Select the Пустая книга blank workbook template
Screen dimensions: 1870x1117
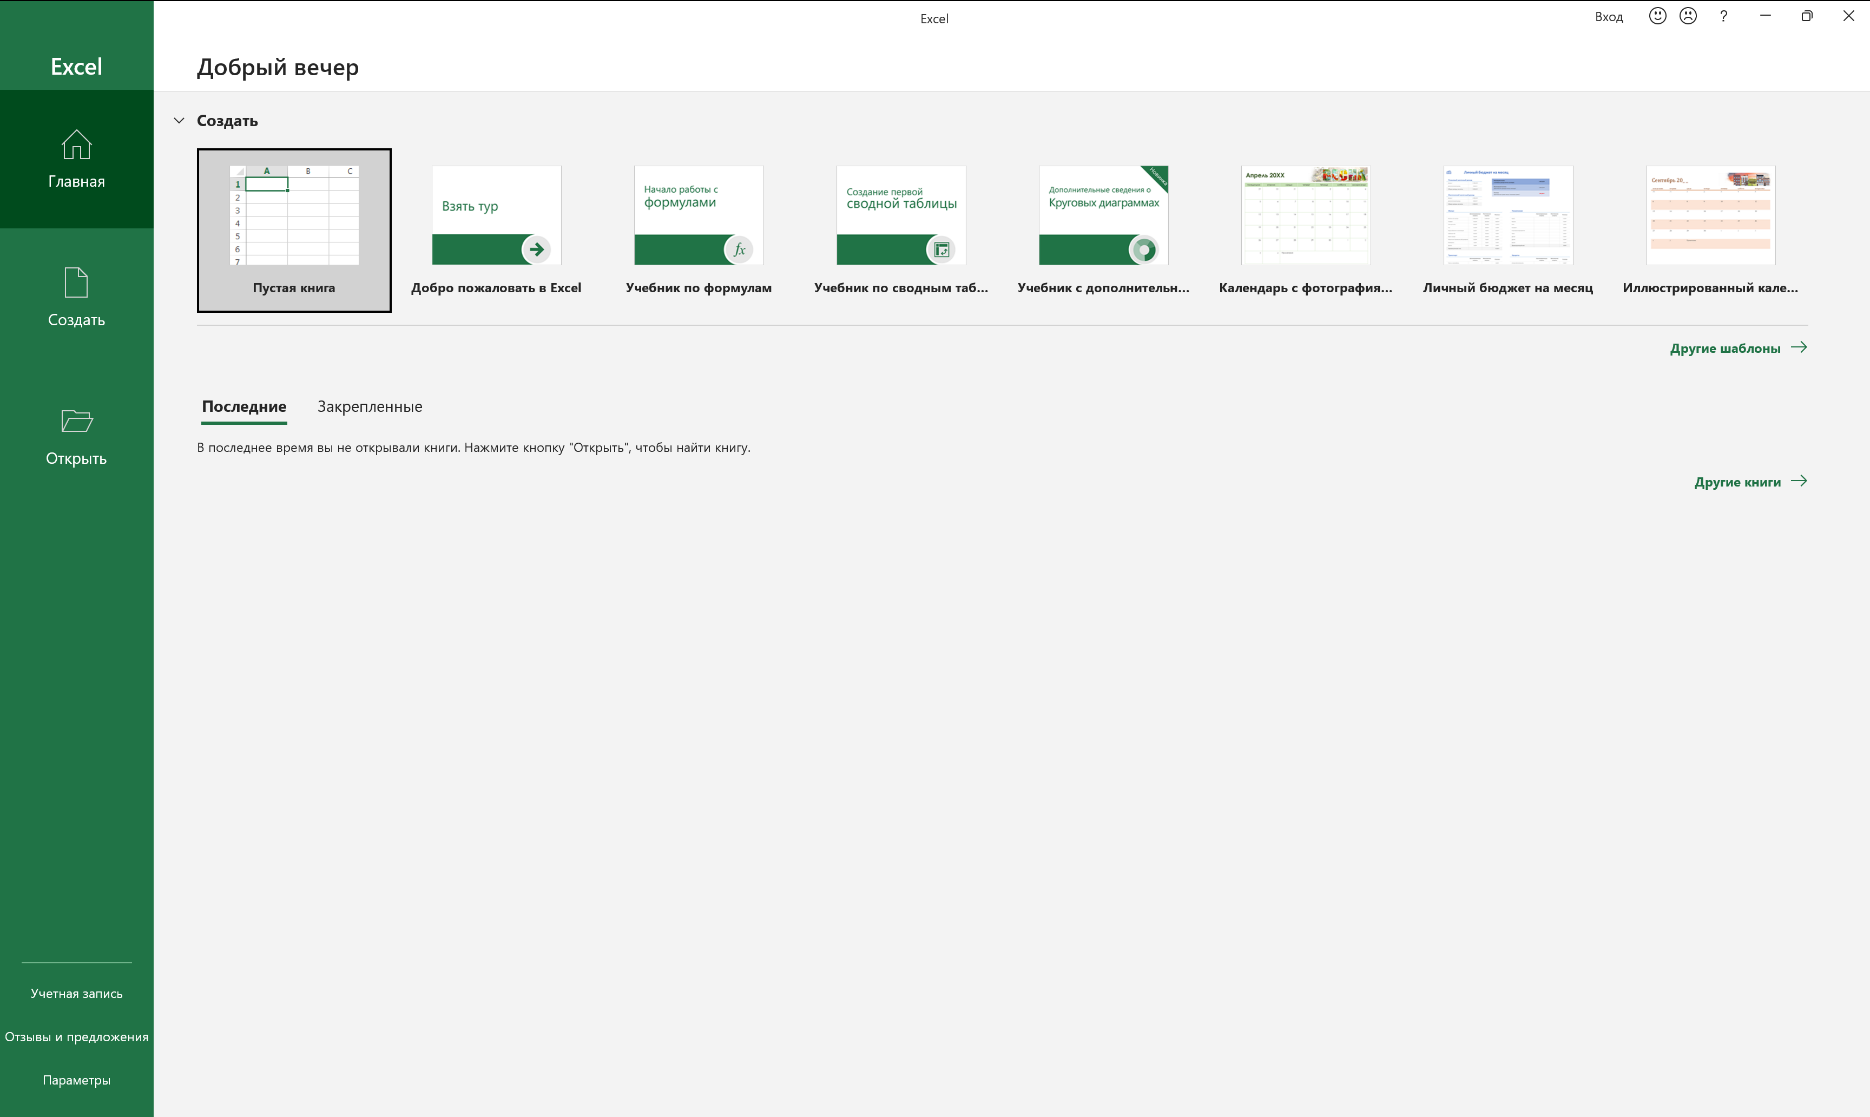click(x=293, y=231)
